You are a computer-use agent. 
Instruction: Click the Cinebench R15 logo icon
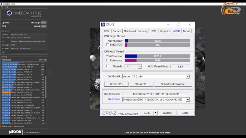(x=9, y=13)
